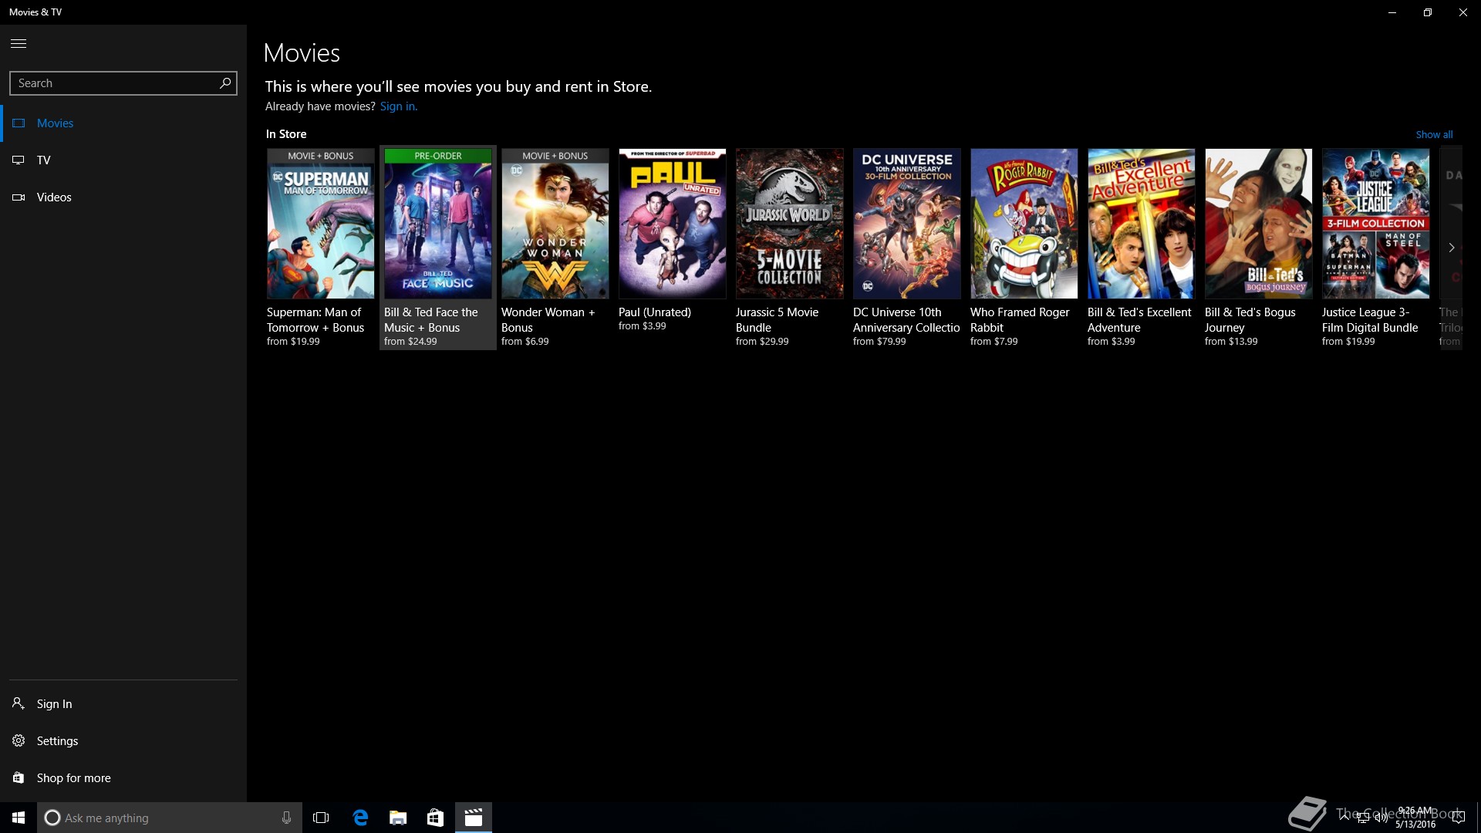This screenshot has height=833, width=1481.
Task: Open DC Universe 30-Film Collection poster
Action: (x=907, y=224)
